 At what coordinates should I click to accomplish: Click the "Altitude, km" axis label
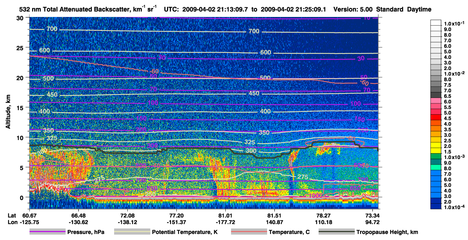pos(8,113)
